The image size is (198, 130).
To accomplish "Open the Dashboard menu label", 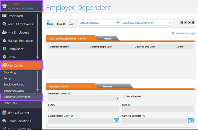I will click(x=15, y=16).
